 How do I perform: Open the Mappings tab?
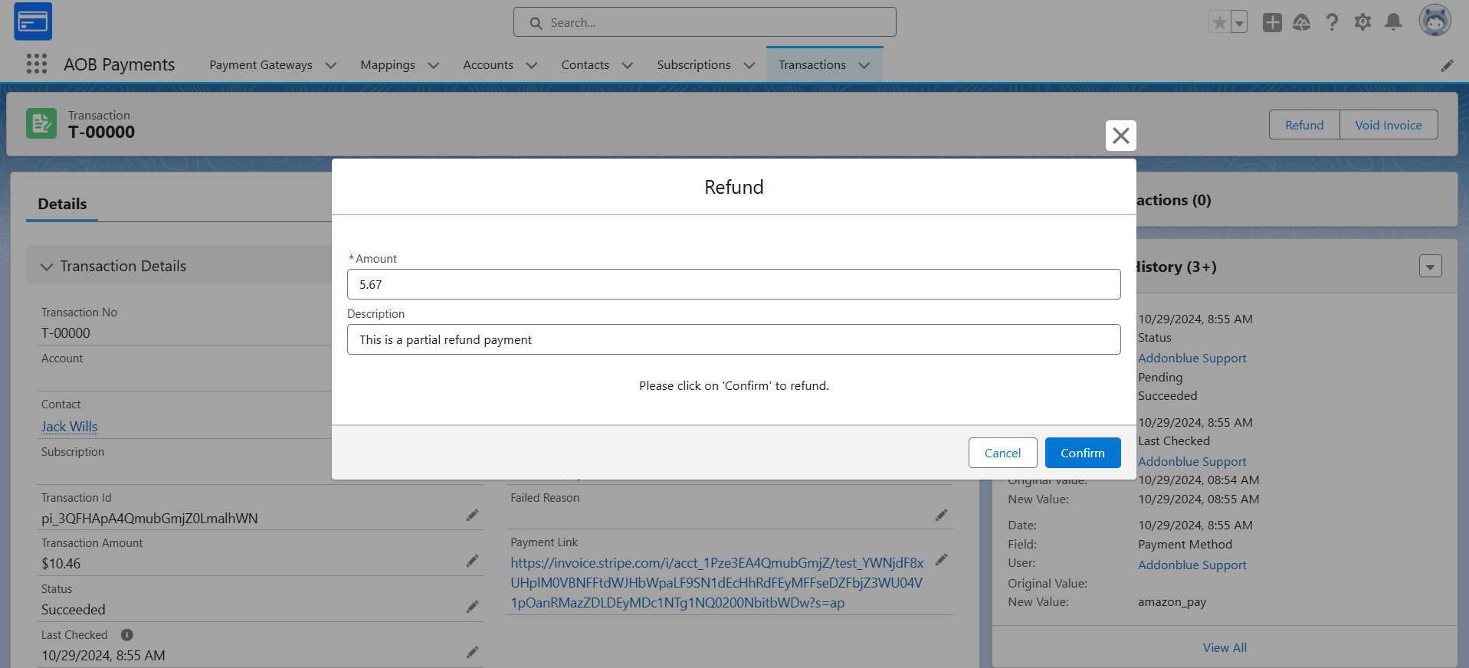[388, 65]
